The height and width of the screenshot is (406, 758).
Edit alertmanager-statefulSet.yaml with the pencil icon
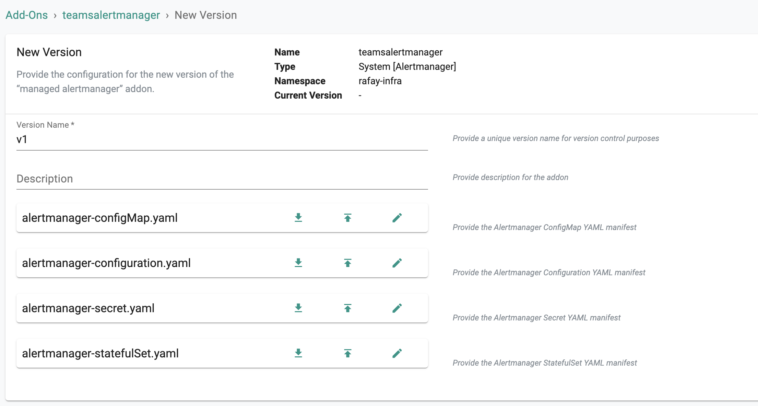click(x=397, y=353)
